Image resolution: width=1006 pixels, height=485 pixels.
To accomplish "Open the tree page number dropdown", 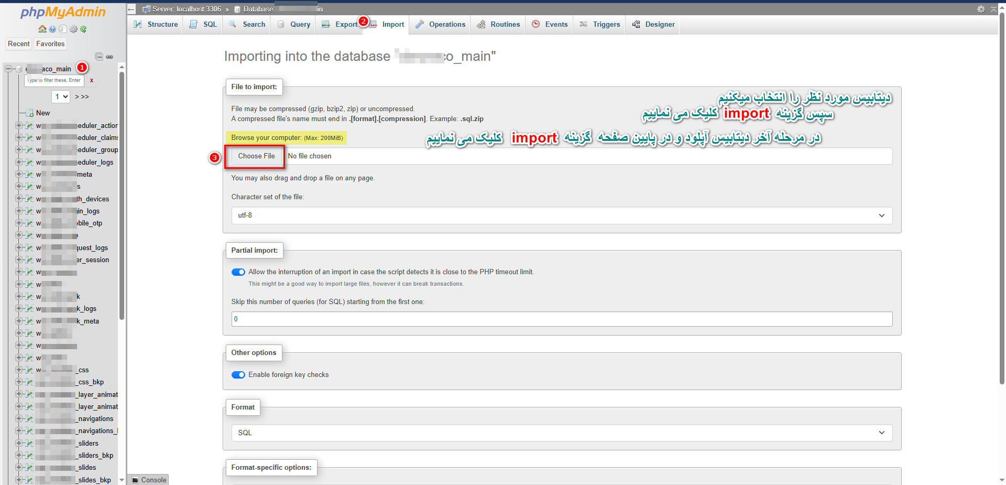I will click(x=61, y=96).
